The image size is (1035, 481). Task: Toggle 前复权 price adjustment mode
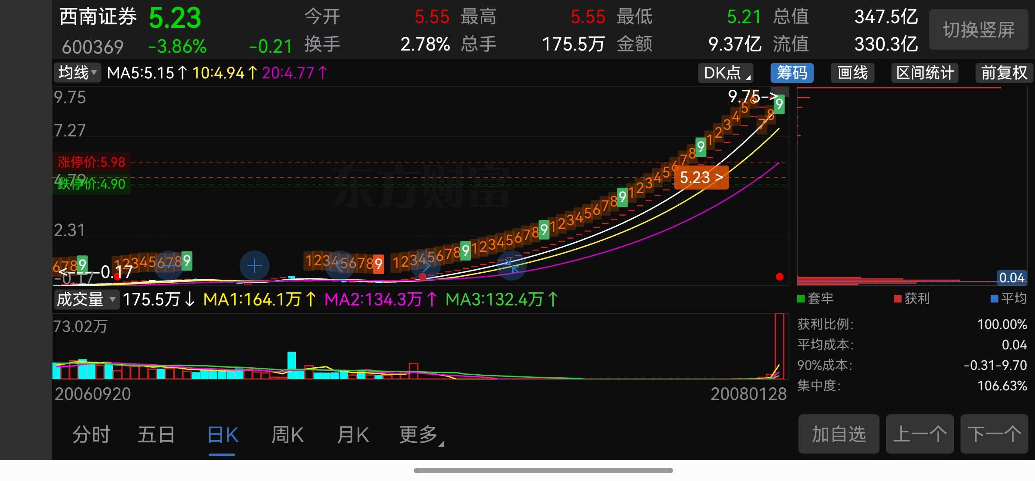pyautogui.click(x=1003, y=73)
